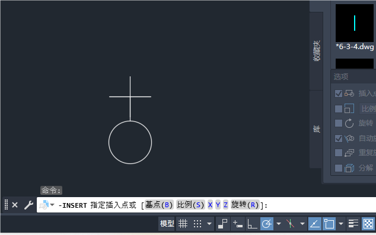Switch to the 库 library palette tab
Image resolution: width=376 pixels, height=235 pixels.
coord(317,129)
